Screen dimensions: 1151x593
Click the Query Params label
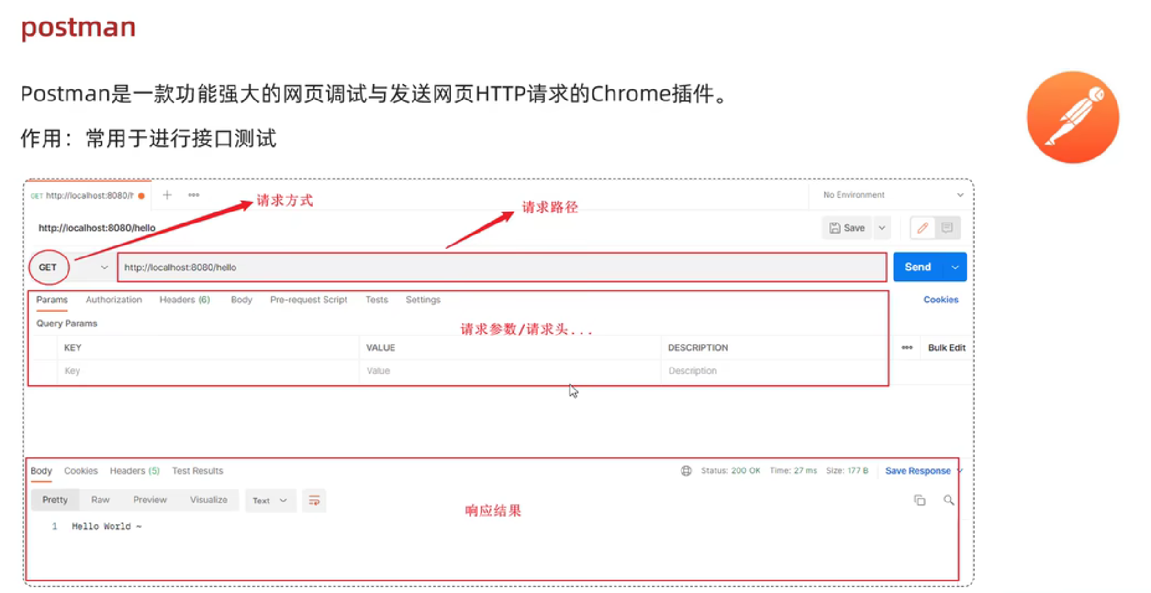(x=66, y=324)
